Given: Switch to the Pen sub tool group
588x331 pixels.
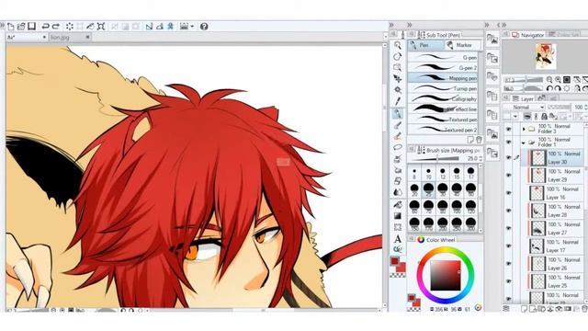Looking at the screenshot, I should pos(425,45).
